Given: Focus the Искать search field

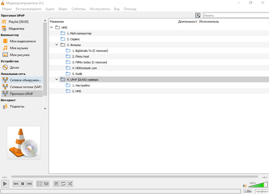Looking at the screenshot, I should 236,16.
